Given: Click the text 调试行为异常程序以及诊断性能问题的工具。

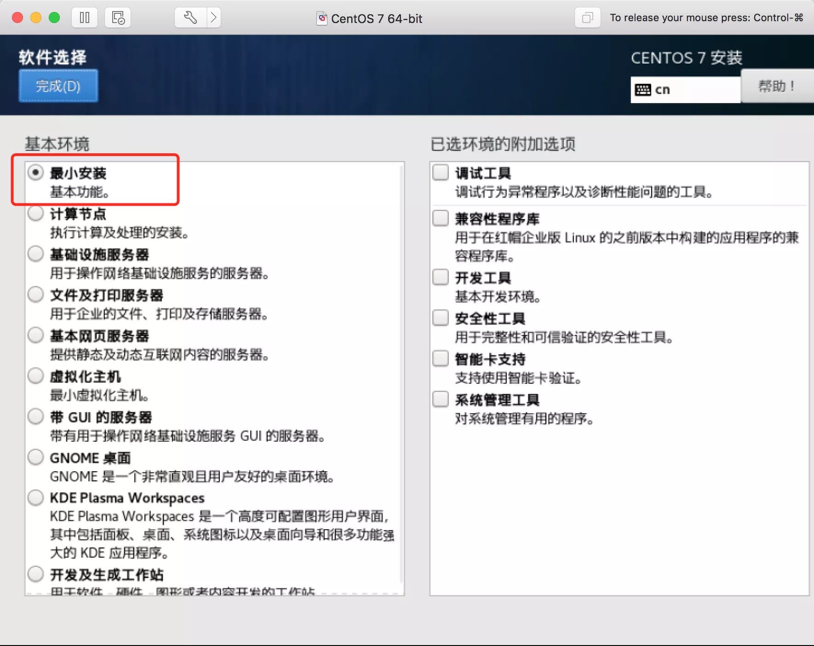Looking at the screenshot, I should 585,192.
